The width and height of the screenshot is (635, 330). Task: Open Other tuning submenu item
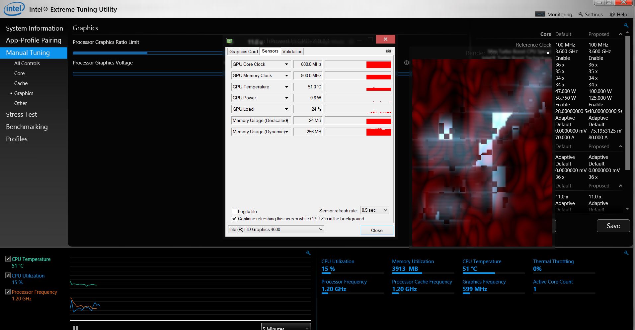21,103
